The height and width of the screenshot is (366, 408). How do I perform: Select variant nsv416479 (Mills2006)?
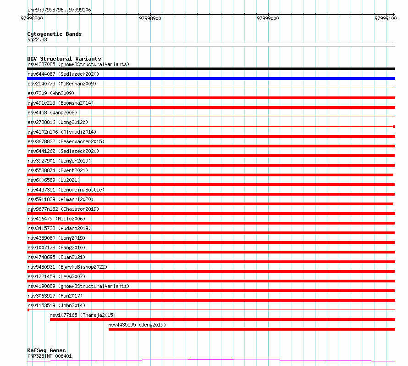click(56, 219)
